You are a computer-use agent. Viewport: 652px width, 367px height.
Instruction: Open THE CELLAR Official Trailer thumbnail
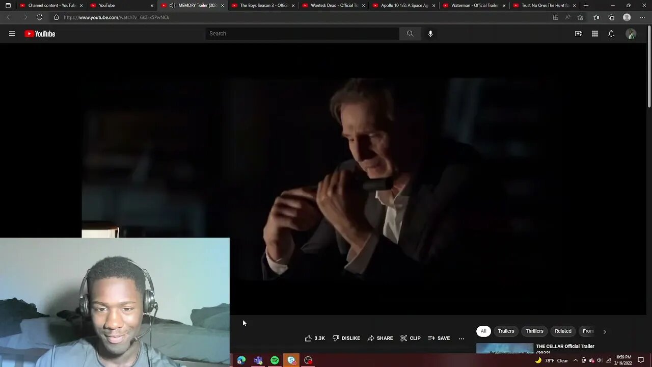[505, 349]
